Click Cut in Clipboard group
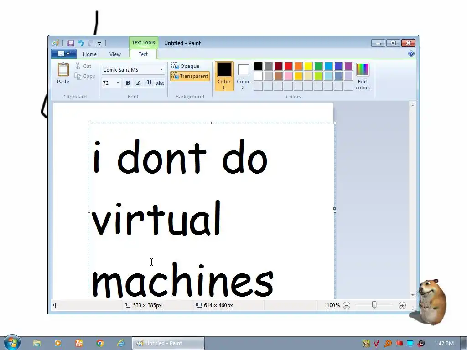The width and height of the screenshot is (467, 350). [83, 66]
